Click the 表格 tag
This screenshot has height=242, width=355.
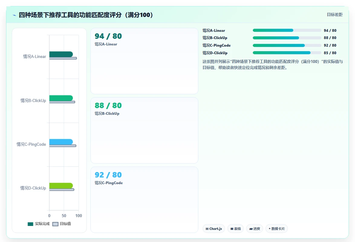coord(236,229)
